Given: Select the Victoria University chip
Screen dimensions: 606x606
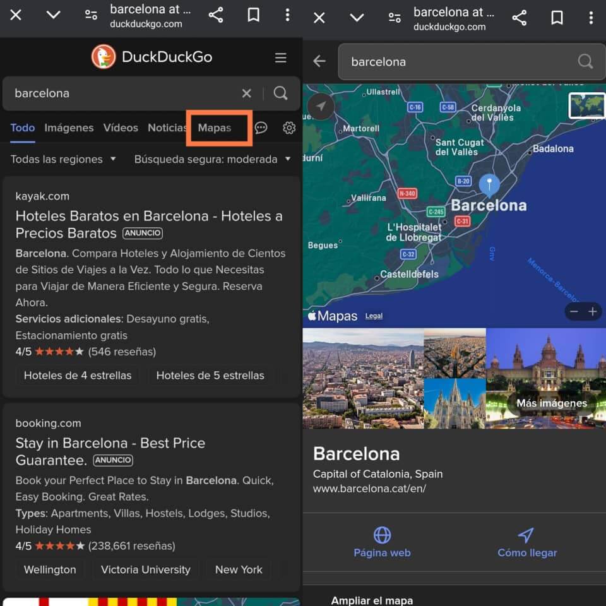Looking at the screenshot, I should (146, 569).
